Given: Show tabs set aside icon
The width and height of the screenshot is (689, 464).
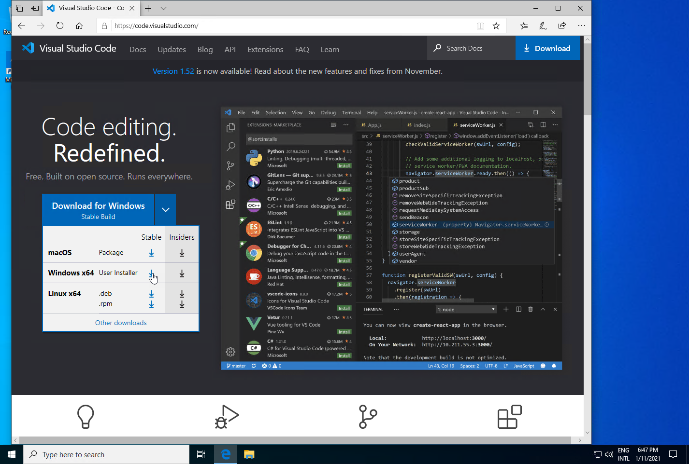Looking at the screenshot, I should point(19,8).
